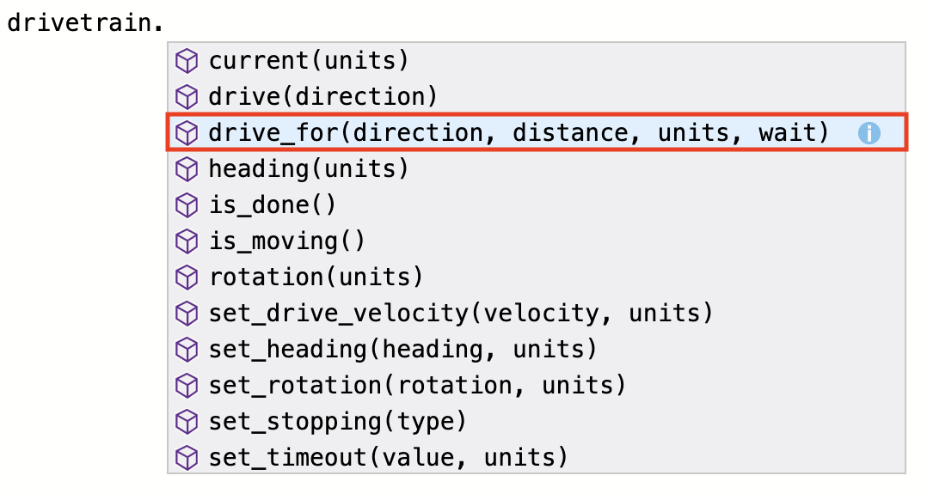Select the drive(direction) completion entry
The width and height of the screenshot is (927, 500).
pos(322,96)
